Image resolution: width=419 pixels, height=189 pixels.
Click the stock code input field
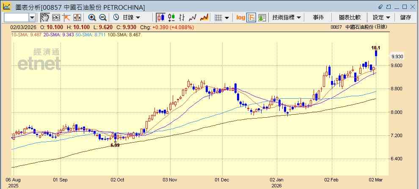[16, 18]
